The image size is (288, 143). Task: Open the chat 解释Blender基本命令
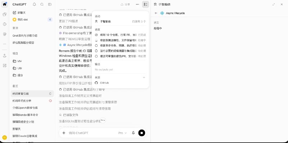(x=32, y=115)
